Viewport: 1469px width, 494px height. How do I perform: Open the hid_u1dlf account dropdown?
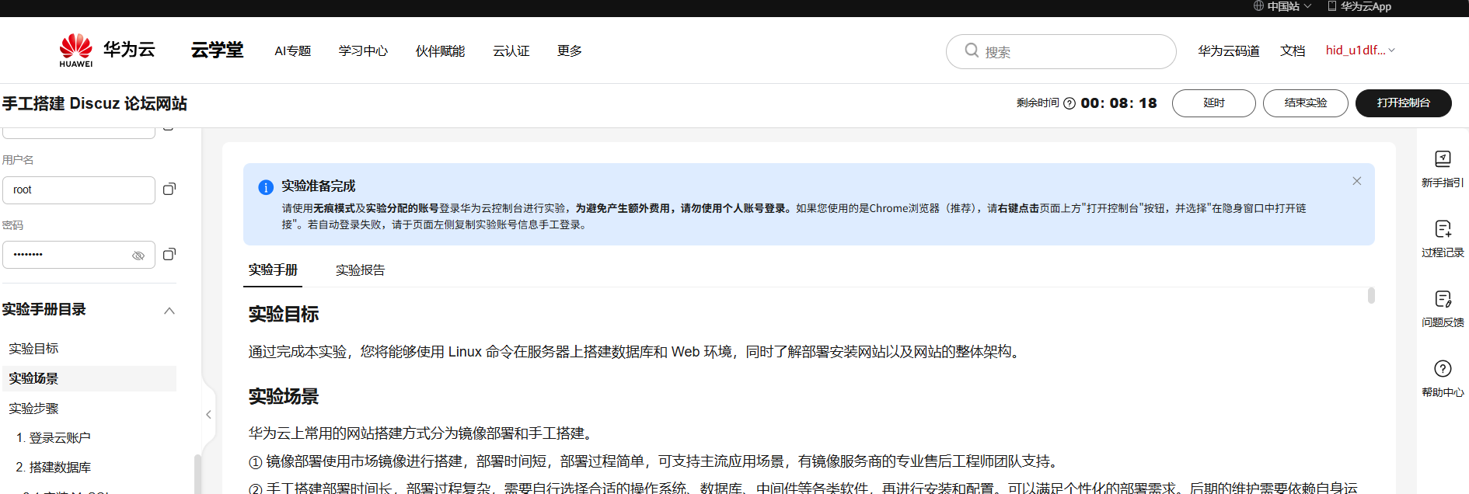click(x=1360, y=50)
